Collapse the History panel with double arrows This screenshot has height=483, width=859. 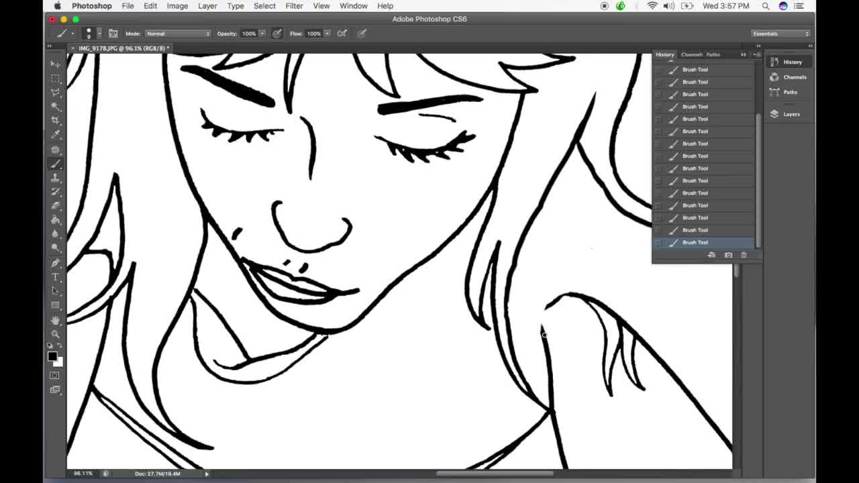pos(743,54)
